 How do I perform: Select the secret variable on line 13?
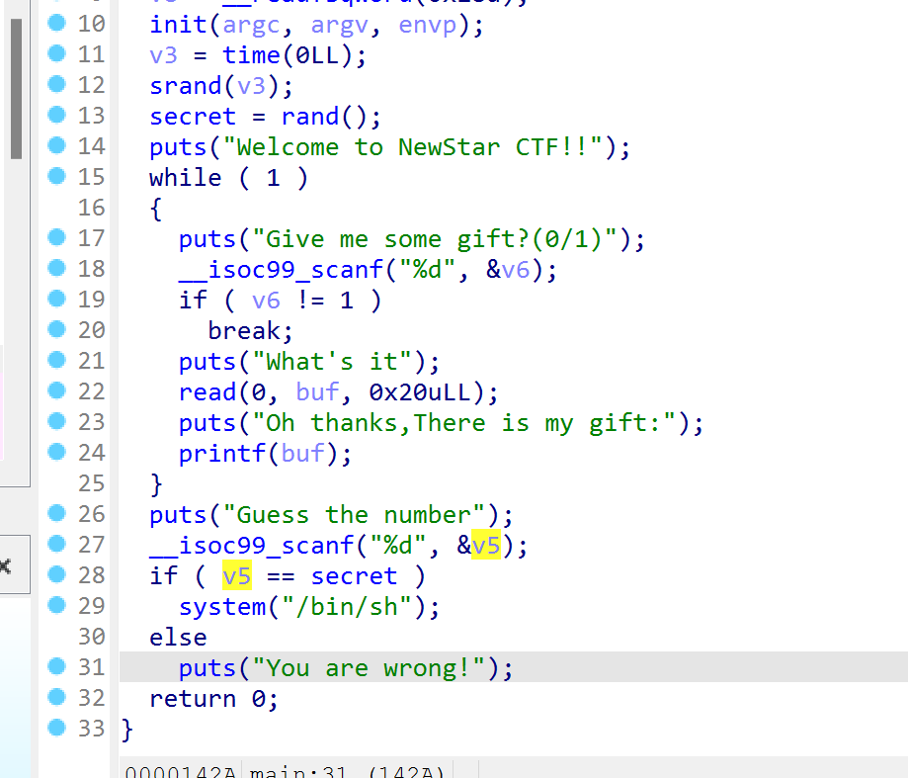193,117
